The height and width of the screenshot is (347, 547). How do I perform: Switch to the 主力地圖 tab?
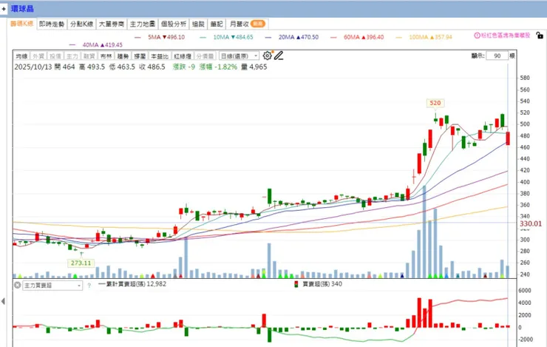[143, 24]
